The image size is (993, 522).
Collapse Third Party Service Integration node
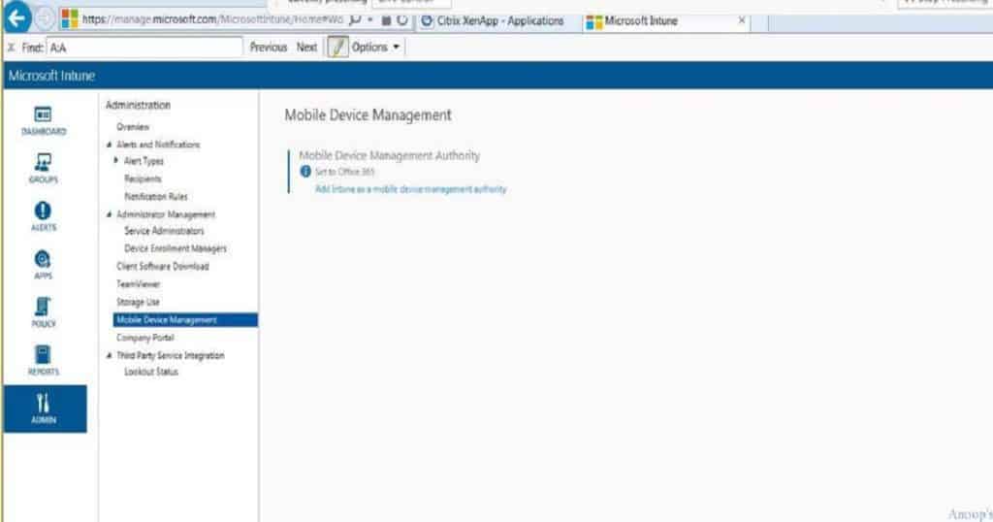pos(109,355)
